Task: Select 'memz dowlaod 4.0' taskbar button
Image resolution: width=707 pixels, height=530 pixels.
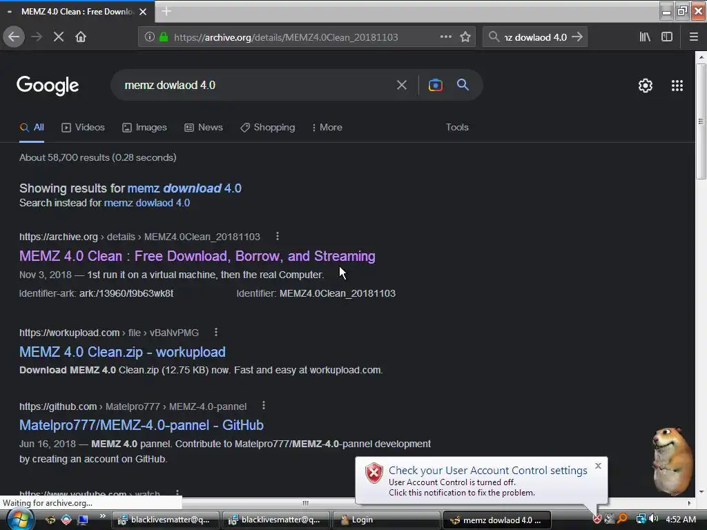Action: (497, 520)
